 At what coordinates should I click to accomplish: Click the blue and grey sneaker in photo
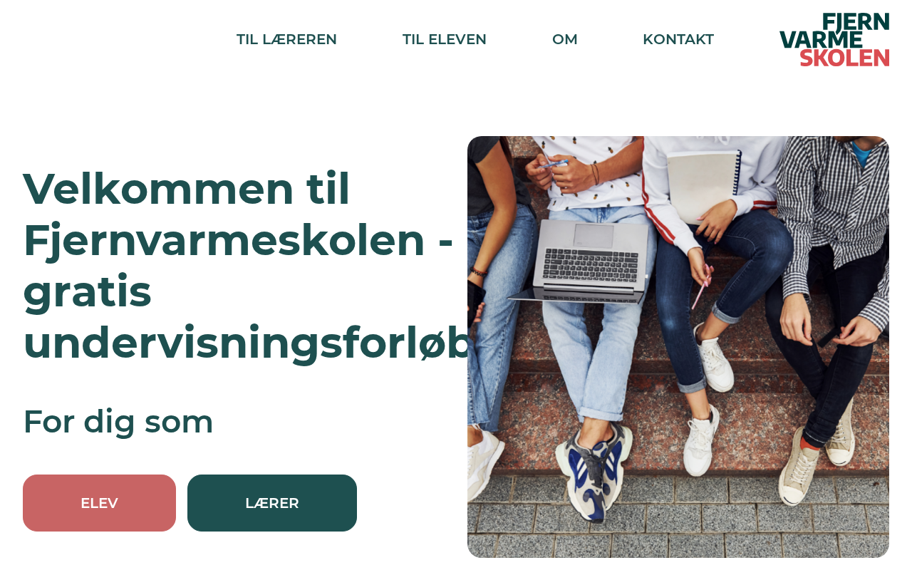click(594, 470)
